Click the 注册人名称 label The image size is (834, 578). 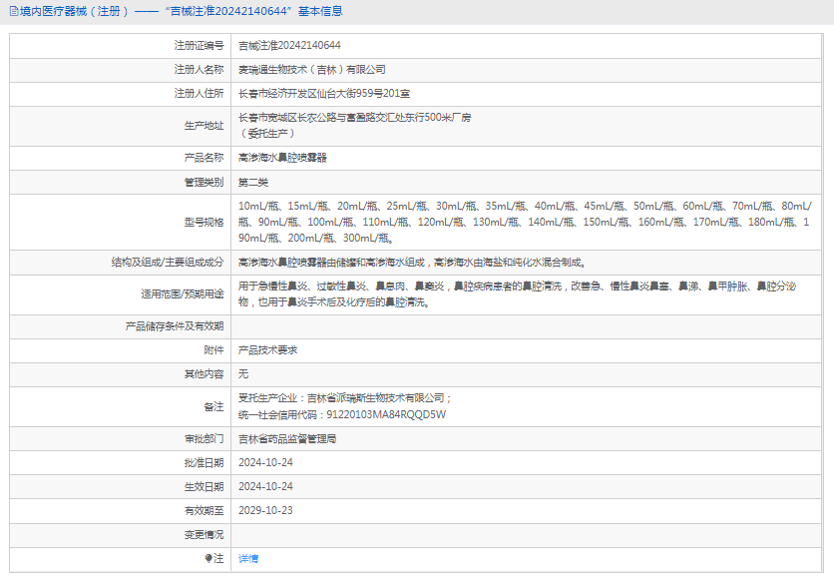click(199, 70)
